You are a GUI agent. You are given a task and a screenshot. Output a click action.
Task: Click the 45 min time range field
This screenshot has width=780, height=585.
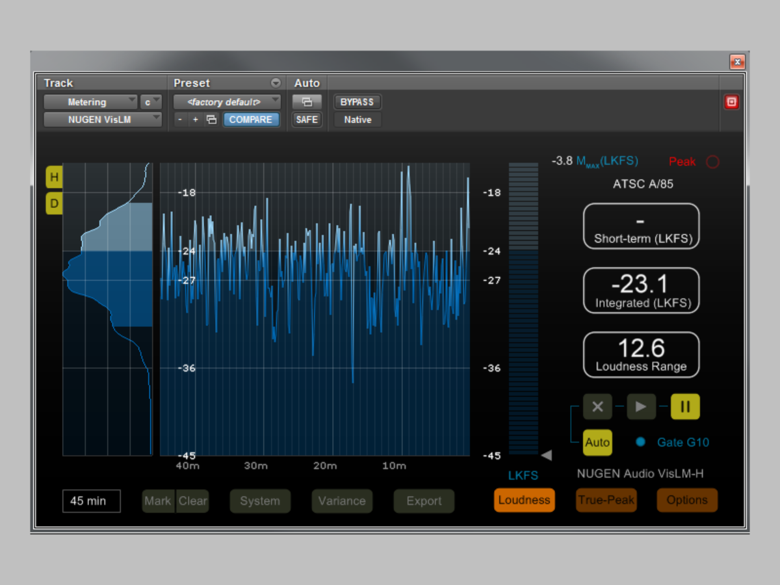coord(92,501)
